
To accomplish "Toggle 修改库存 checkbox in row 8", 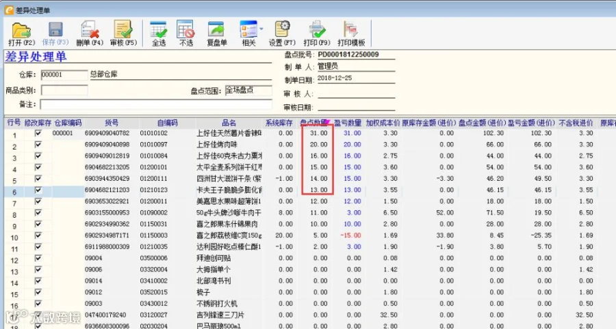I will click(x=38, y=213).
